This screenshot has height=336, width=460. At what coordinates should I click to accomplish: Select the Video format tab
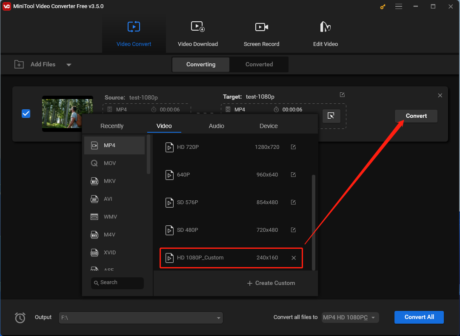[x=164, y=126]
